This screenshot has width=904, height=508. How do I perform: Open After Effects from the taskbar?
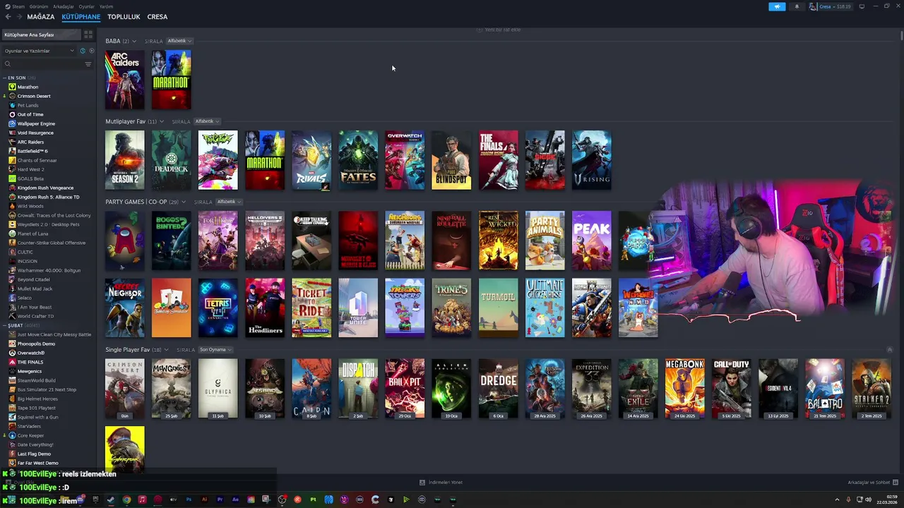[235, 500]
